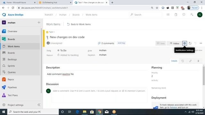This screenshot has width=205, height=115.
Task: Open Project settings
Action: [x=13, y=105]
